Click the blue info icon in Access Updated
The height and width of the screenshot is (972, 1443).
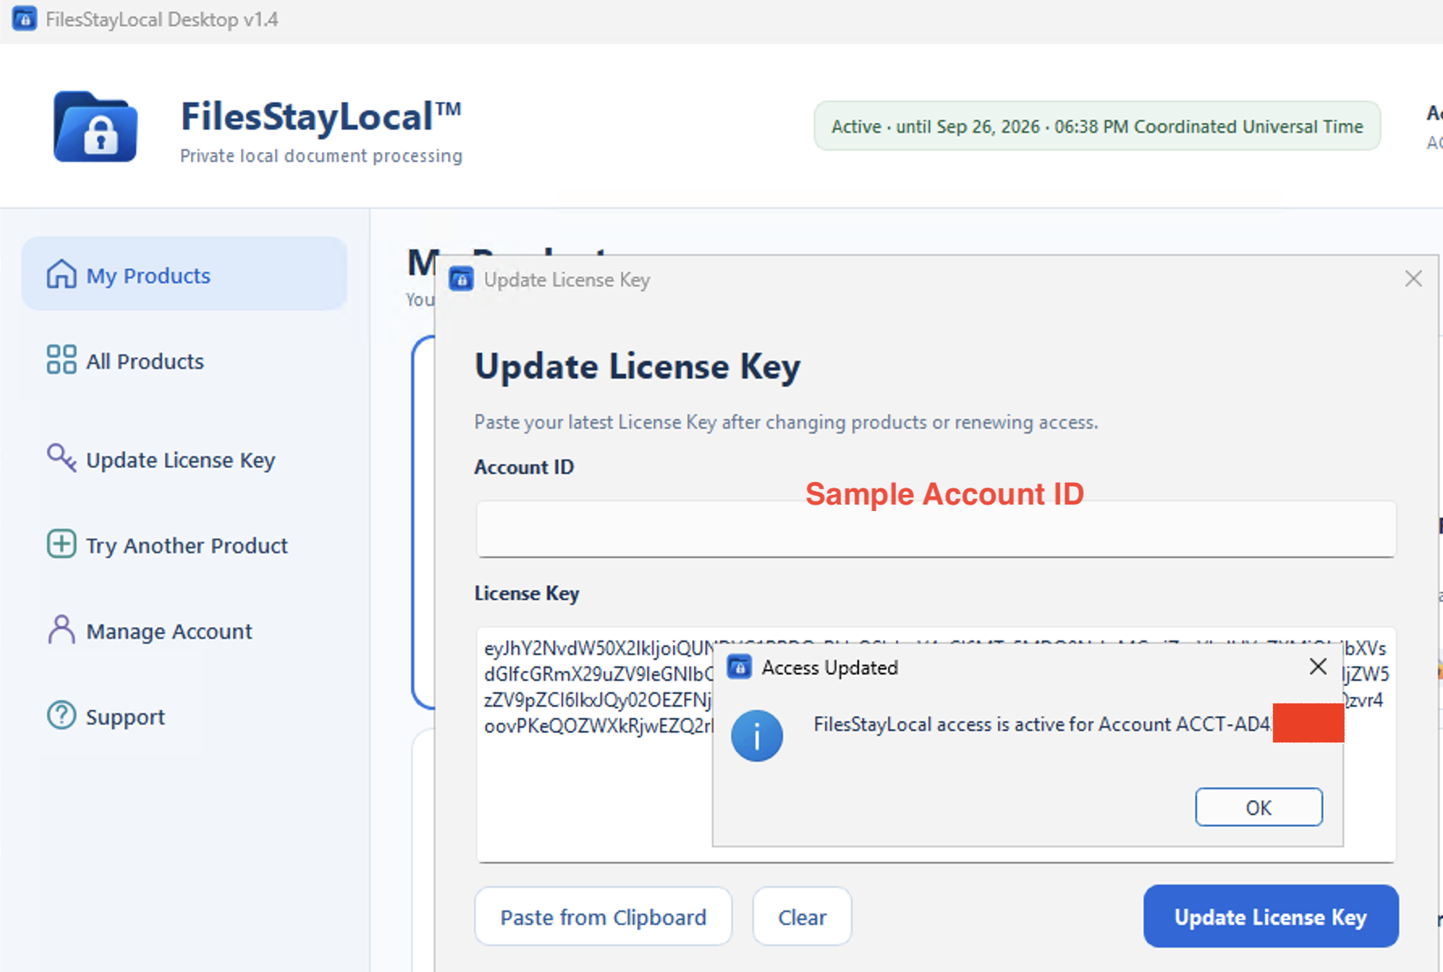click(x=757, y=736)
